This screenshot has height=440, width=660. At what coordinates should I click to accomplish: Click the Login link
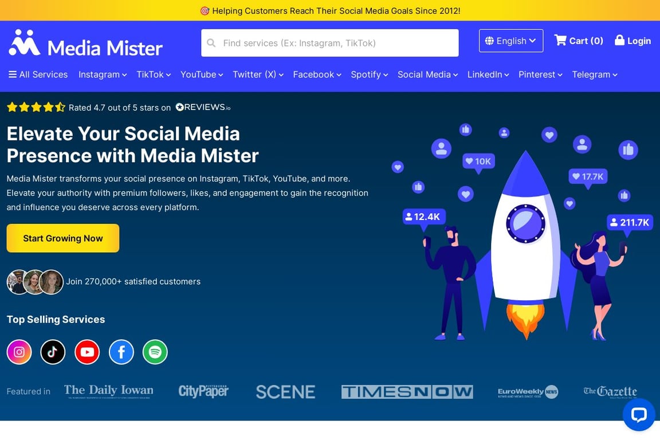point(632,41)
